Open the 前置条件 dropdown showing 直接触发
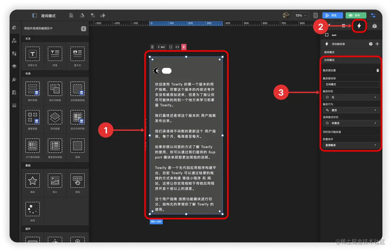 pyautogui.click(x=351, y=145)
